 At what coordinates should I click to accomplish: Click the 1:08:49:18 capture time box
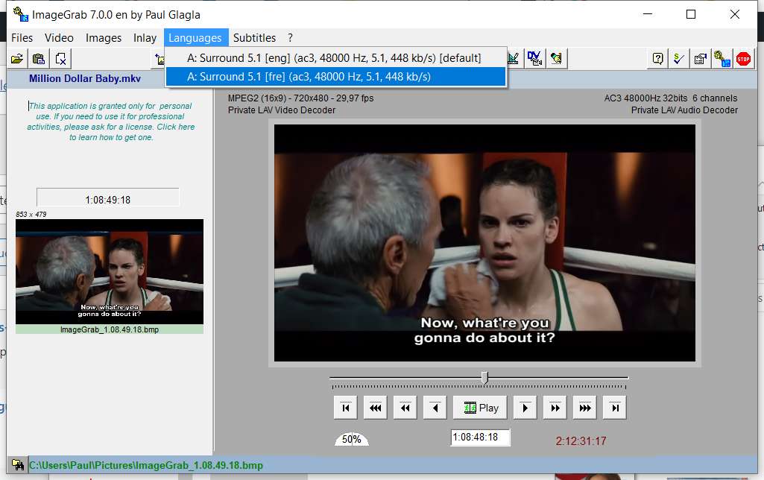(107, 198)
